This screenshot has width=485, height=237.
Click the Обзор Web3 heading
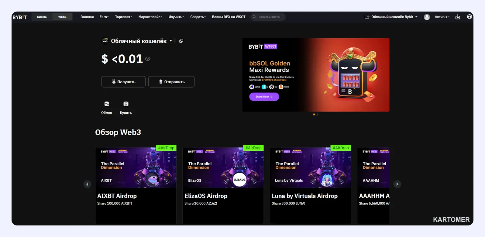pyautogui.click(x=118, y=132)
